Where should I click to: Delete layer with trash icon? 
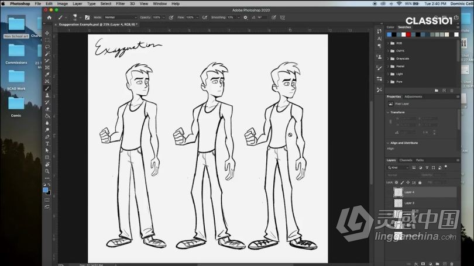pos(452,264)
